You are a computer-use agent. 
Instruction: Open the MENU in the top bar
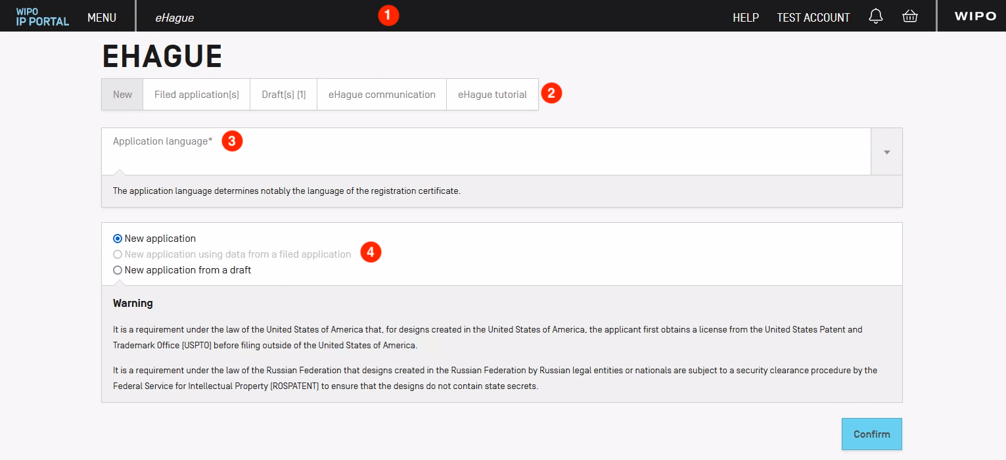pyautogui.click(x=102, y=18)
